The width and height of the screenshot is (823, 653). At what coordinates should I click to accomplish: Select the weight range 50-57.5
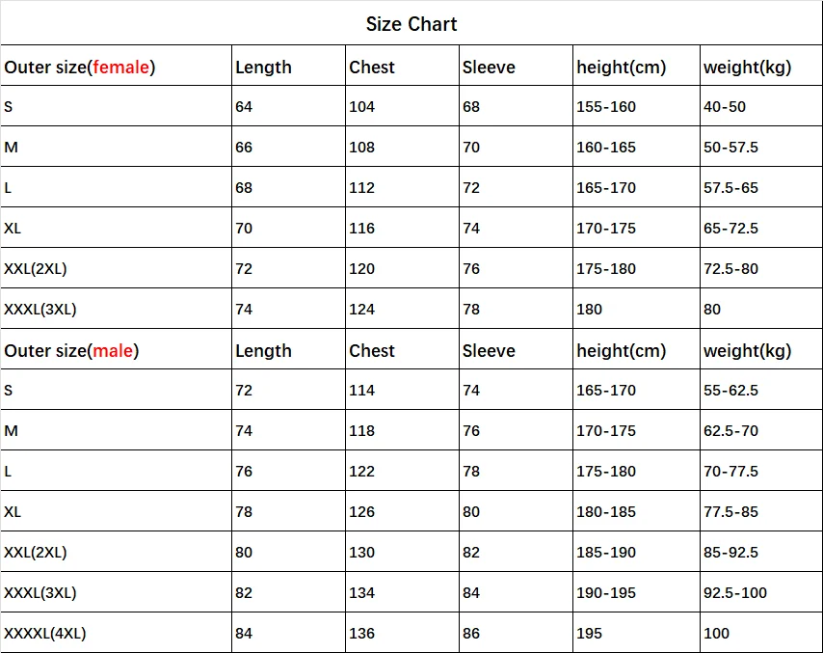(x=730, y=147)
